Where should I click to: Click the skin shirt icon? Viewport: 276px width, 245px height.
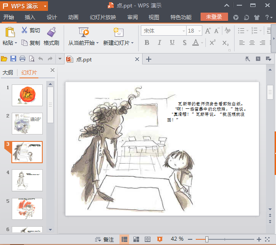pyautogui.click(x=257, y=17)
